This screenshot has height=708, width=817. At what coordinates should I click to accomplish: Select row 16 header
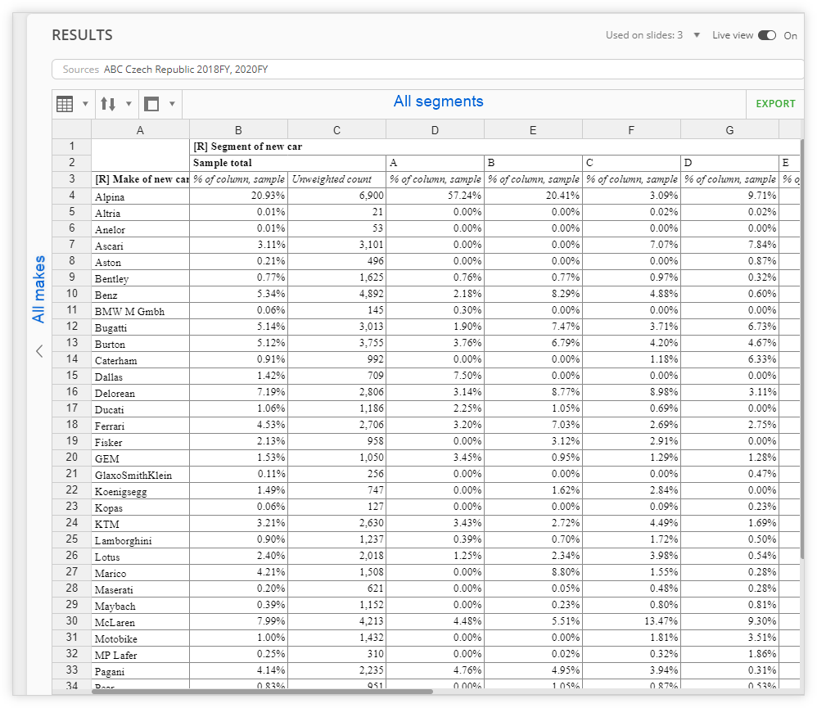pyautogui.click(x=72, y=392)
